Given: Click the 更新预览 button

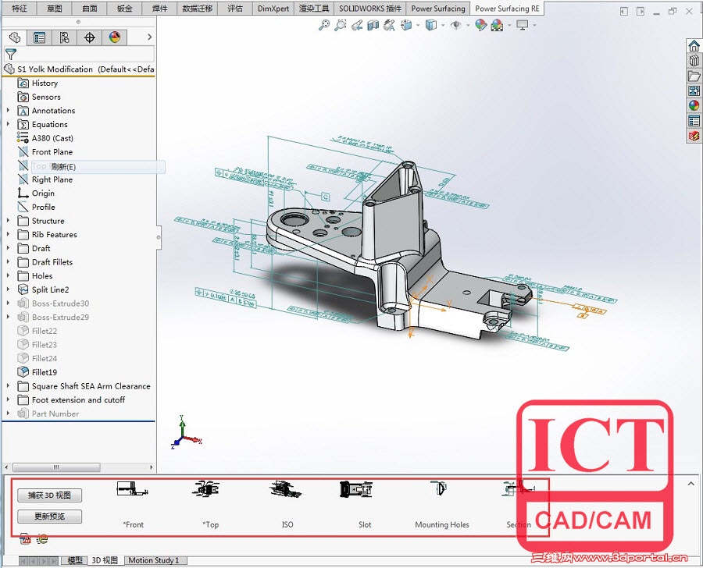Looking at the screenshot, I should [x=49, y=517].
